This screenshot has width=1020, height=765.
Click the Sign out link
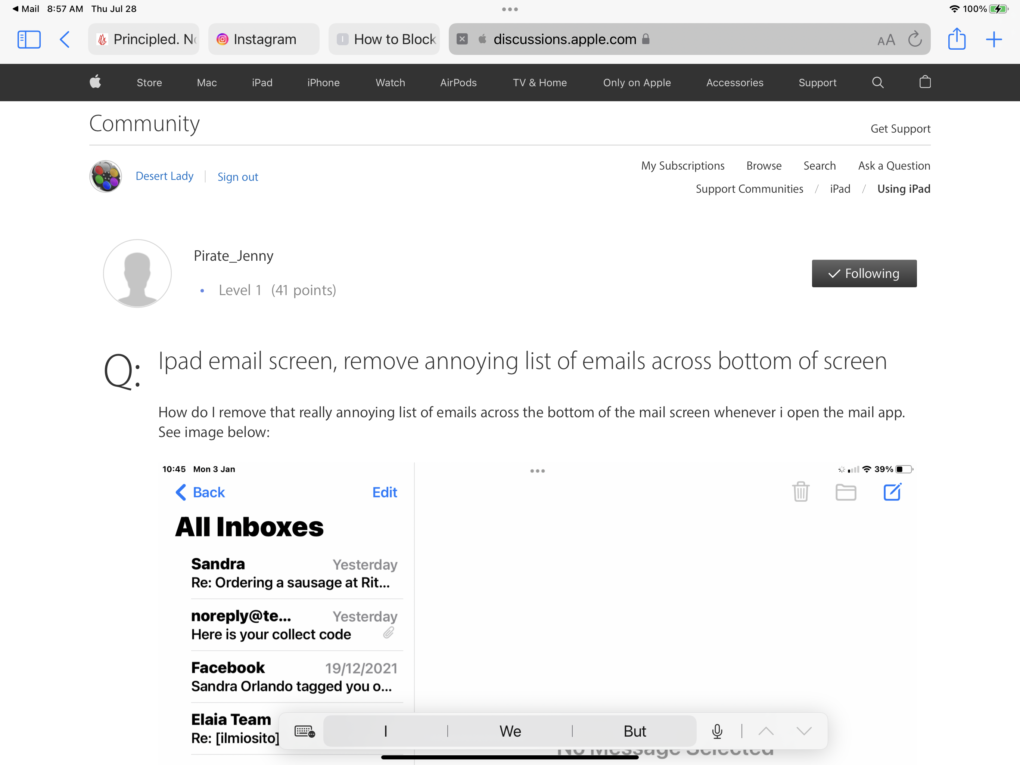click(x=237, y=177)
